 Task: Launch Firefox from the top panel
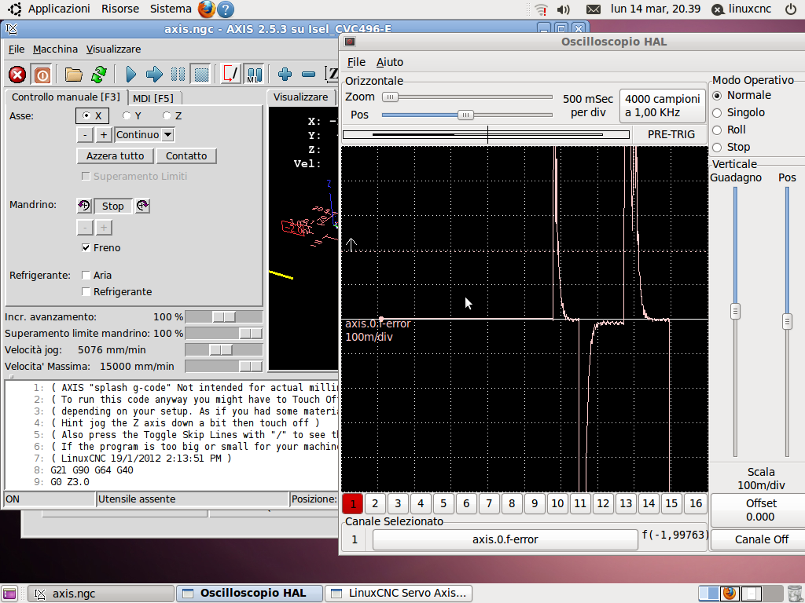click(x=207, y=9)
